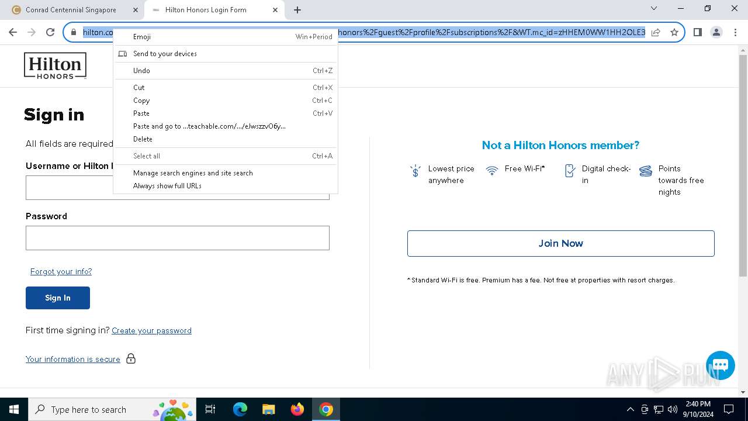Screen dimensions: 748x421
Task: Open the browser side panel
Action: pos(697,32)
